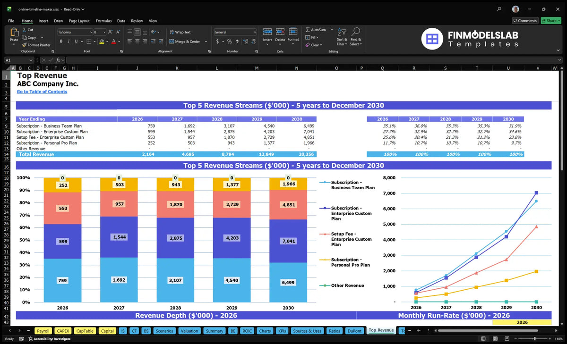Click the zoom slider in status bar
This screenshot has height=344, width=567.
pos(534,339)
